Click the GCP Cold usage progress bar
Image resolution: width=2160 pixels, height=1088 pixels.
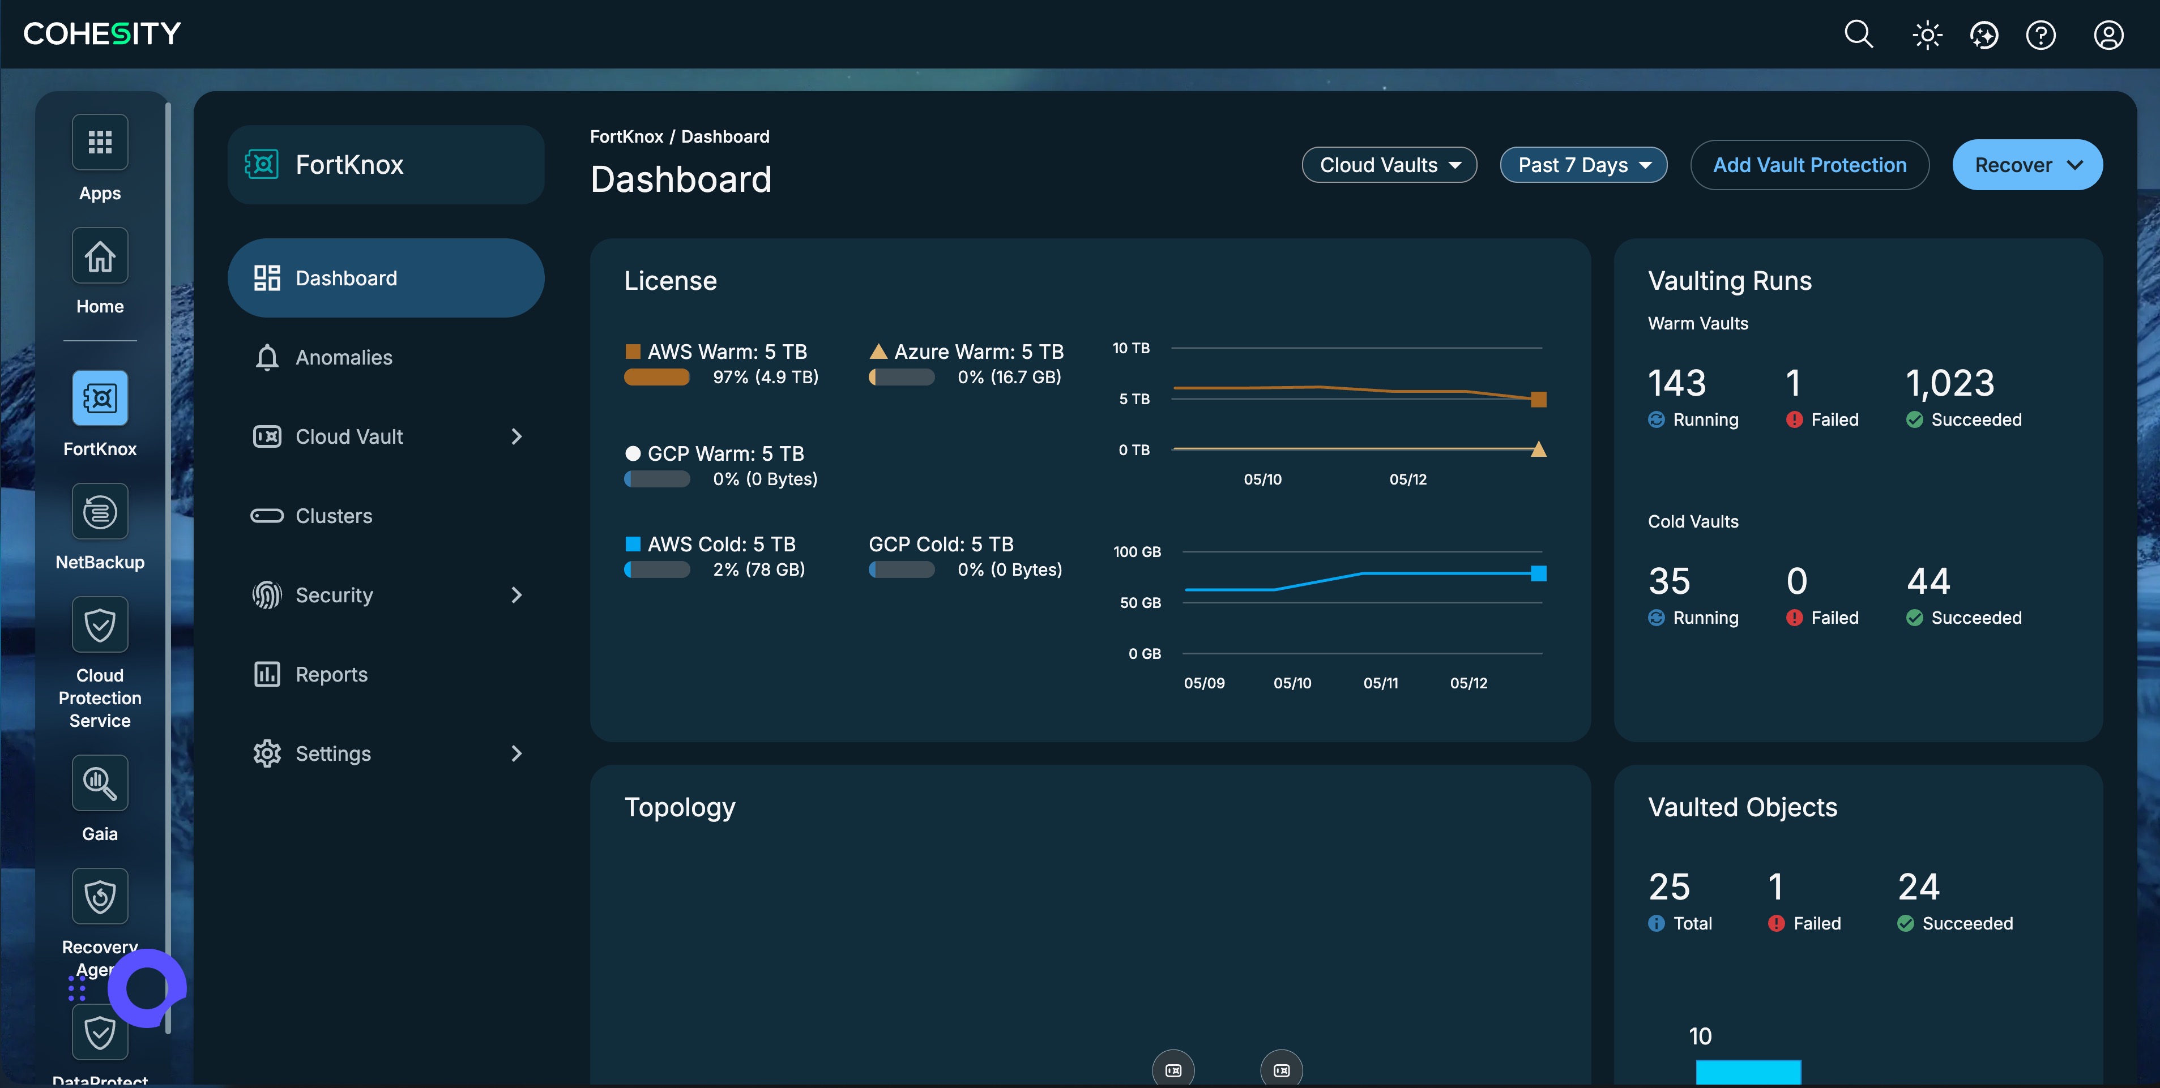coord(902,570)
